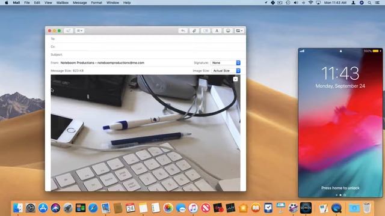Open Mission Control from the Dock

coord(81,208)
